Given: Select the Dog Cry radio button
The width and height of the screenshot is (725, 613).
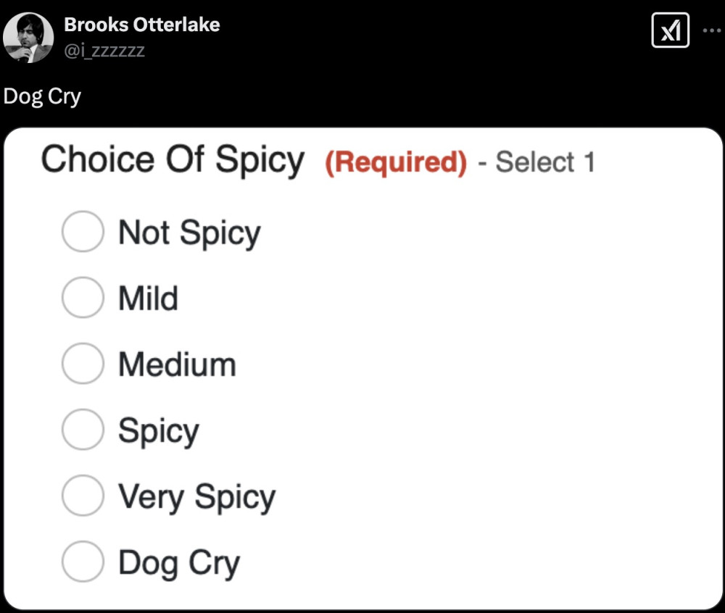Looking at the screenshot, I should pos(83,562).
